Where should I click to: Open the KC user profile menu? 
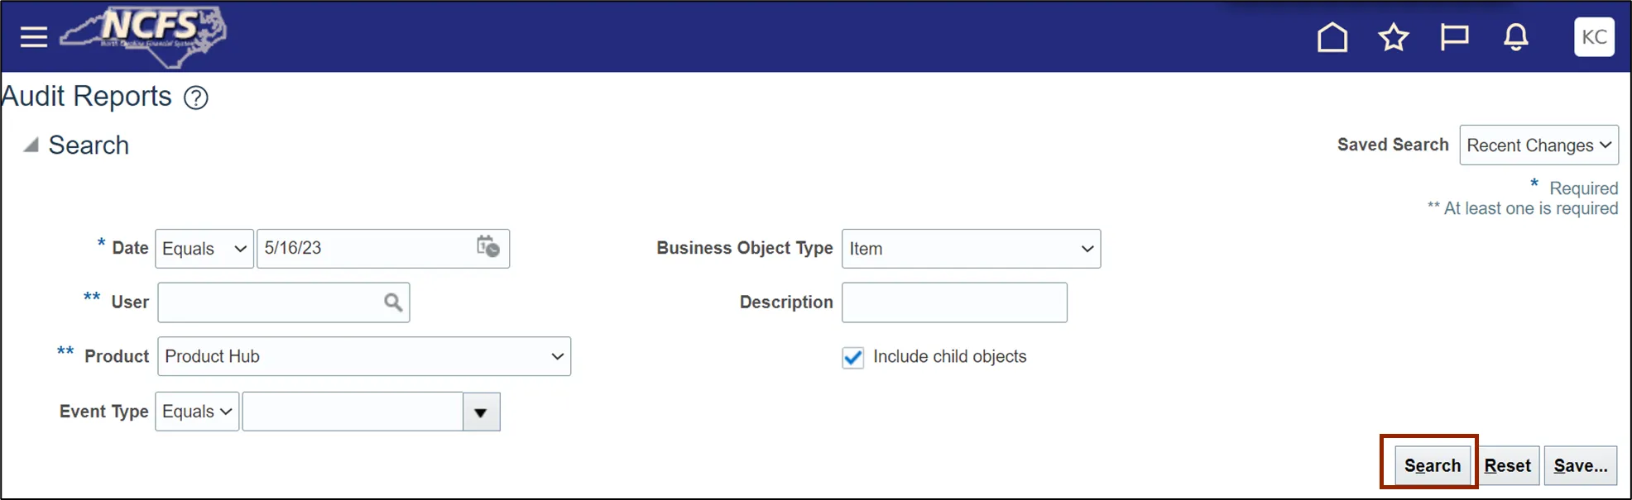pyautogui.click(x=1593, y=37)
